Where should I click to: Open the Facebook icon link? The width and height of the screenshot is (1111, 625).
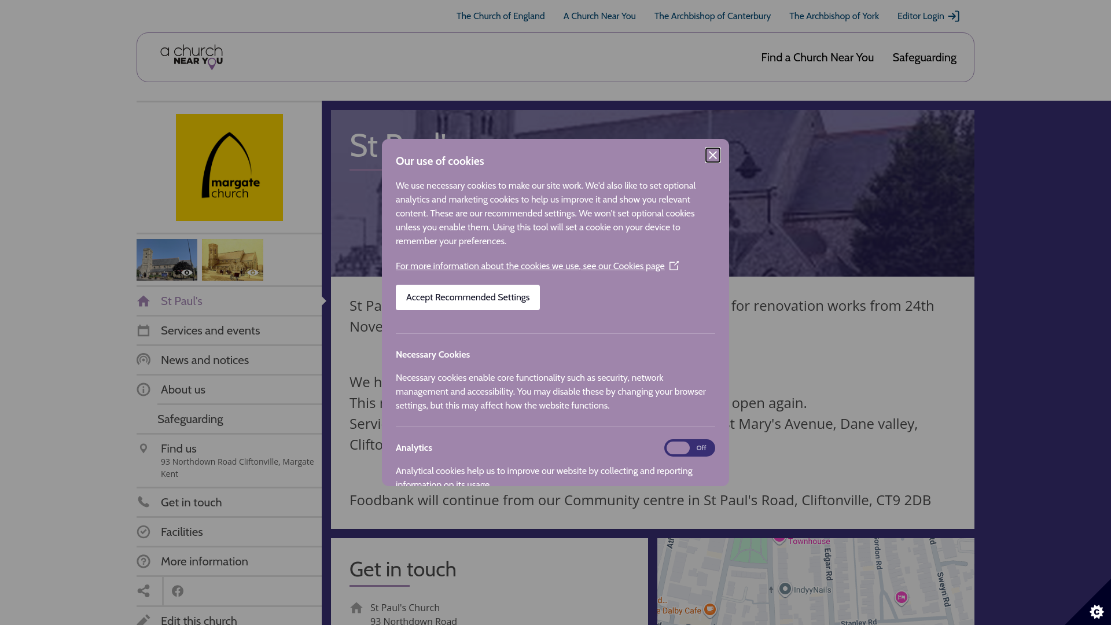tap(178, 591)
